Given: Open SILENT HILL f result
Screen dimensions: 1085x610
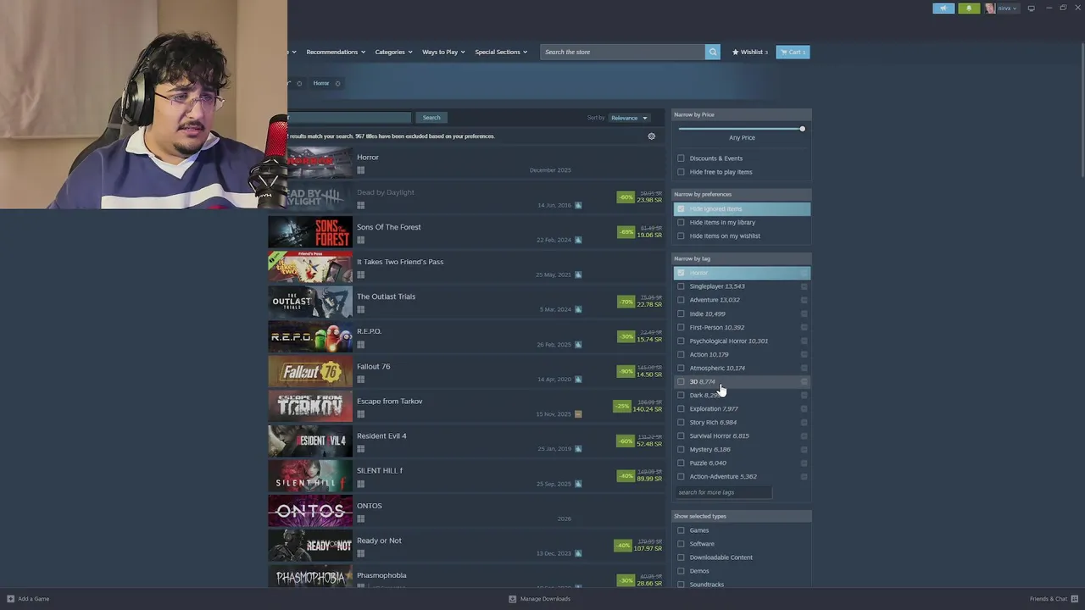Looking at the screenshot, I should click(x=466, y=476).
